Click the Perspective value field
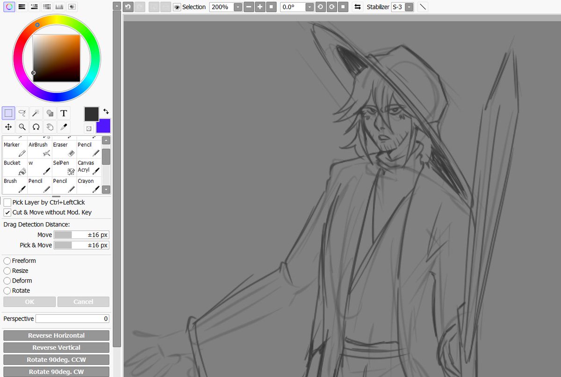Viewport: 561px width, 377px height. (x=72, y=319)
